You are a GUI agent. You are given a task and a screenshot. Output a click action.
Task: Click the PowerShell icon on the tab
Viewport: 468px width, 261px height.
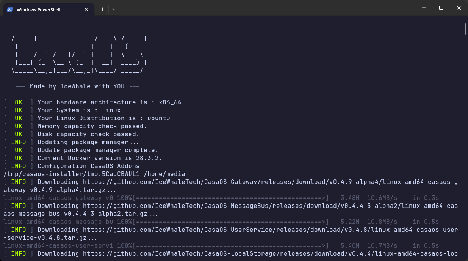tap(10, 9)
